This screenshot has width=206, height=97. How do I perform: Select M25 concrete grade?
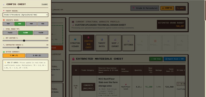tap(20, 24)
